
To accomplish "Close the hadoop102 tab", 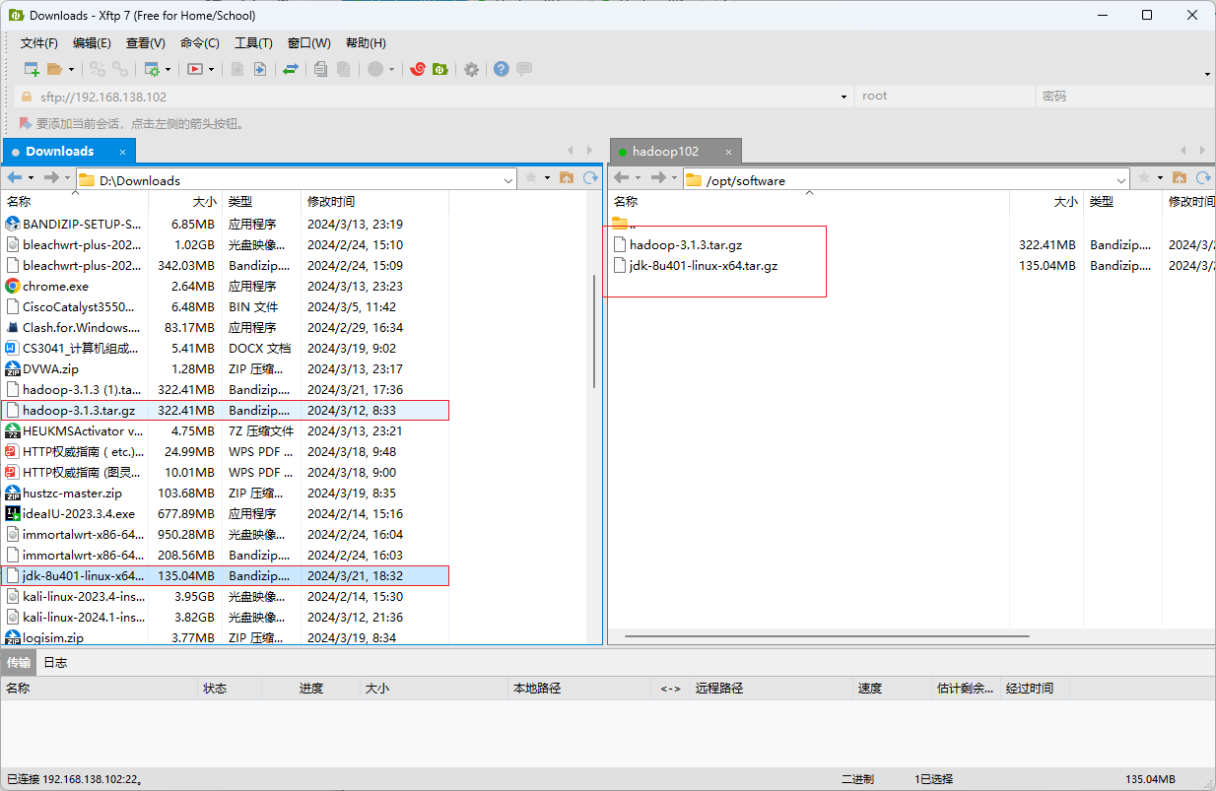I will click(x=729, y=152).
